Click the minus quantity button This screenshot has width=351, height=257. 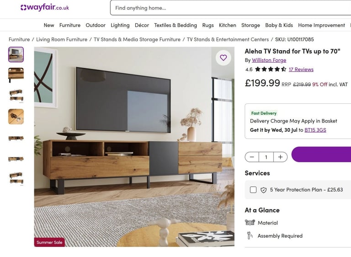pyautogui.click(x=252, y=157)
